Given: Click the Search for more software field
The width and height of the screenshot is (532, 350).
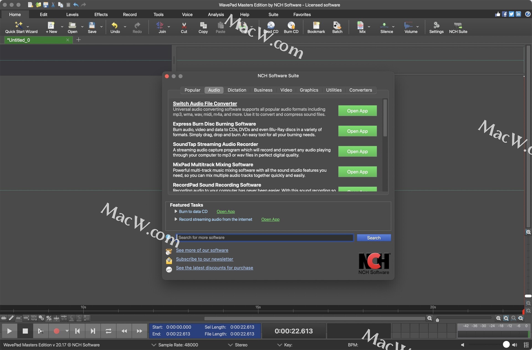Looking at the screenshot, I should pyautogui.click(x=265, y=238).
